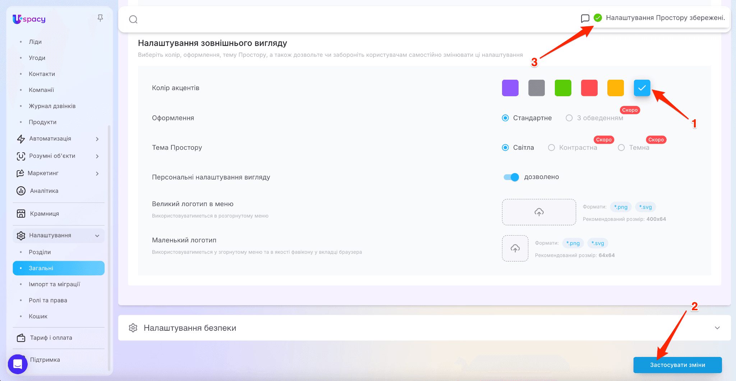Select Загальні settings item
Viewport: 736px width, 381px height.
click(x=59, y=268)
